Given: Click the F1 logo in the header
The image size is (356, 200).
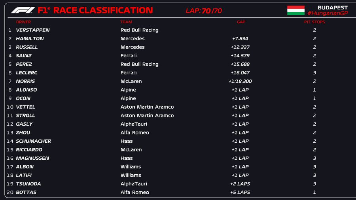Looking at the screenshot, I should 23,10.
